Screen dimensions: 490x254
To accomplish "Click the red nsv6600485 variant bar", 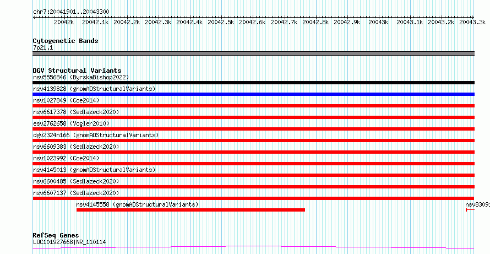I will click(253, 187).
